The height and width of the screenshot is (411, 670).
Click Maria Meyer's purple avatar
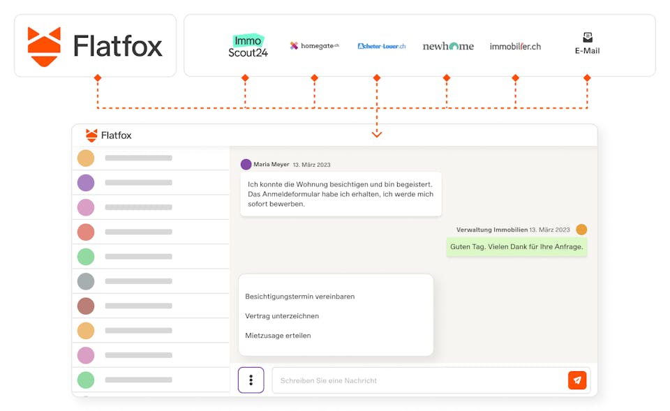[x=245, y=164]
